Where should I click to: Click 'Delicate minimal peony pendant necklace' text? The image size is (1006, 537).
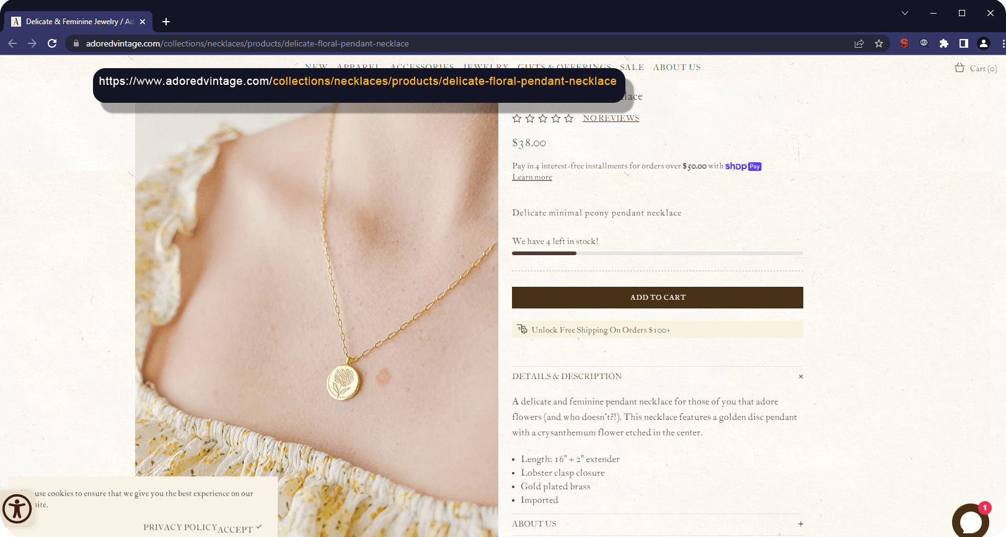[x=597, y=213]
